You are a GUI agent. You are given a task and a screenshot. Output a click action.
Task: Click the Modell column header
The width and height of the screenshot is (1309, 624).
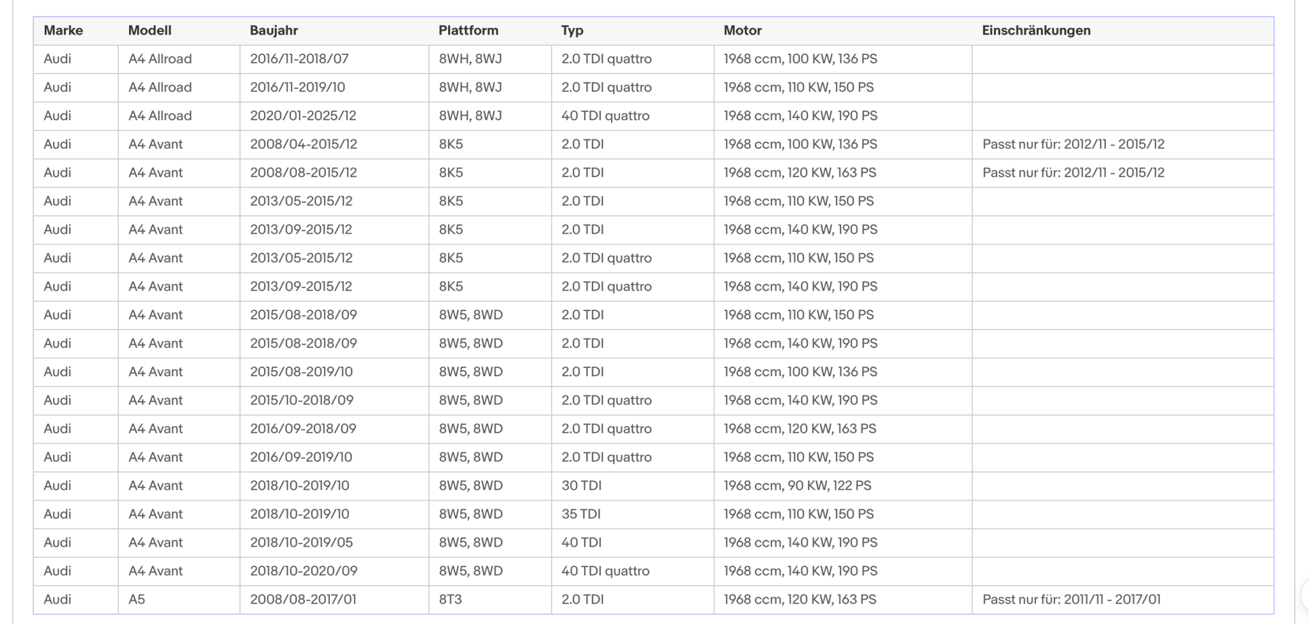coord(150,31)
